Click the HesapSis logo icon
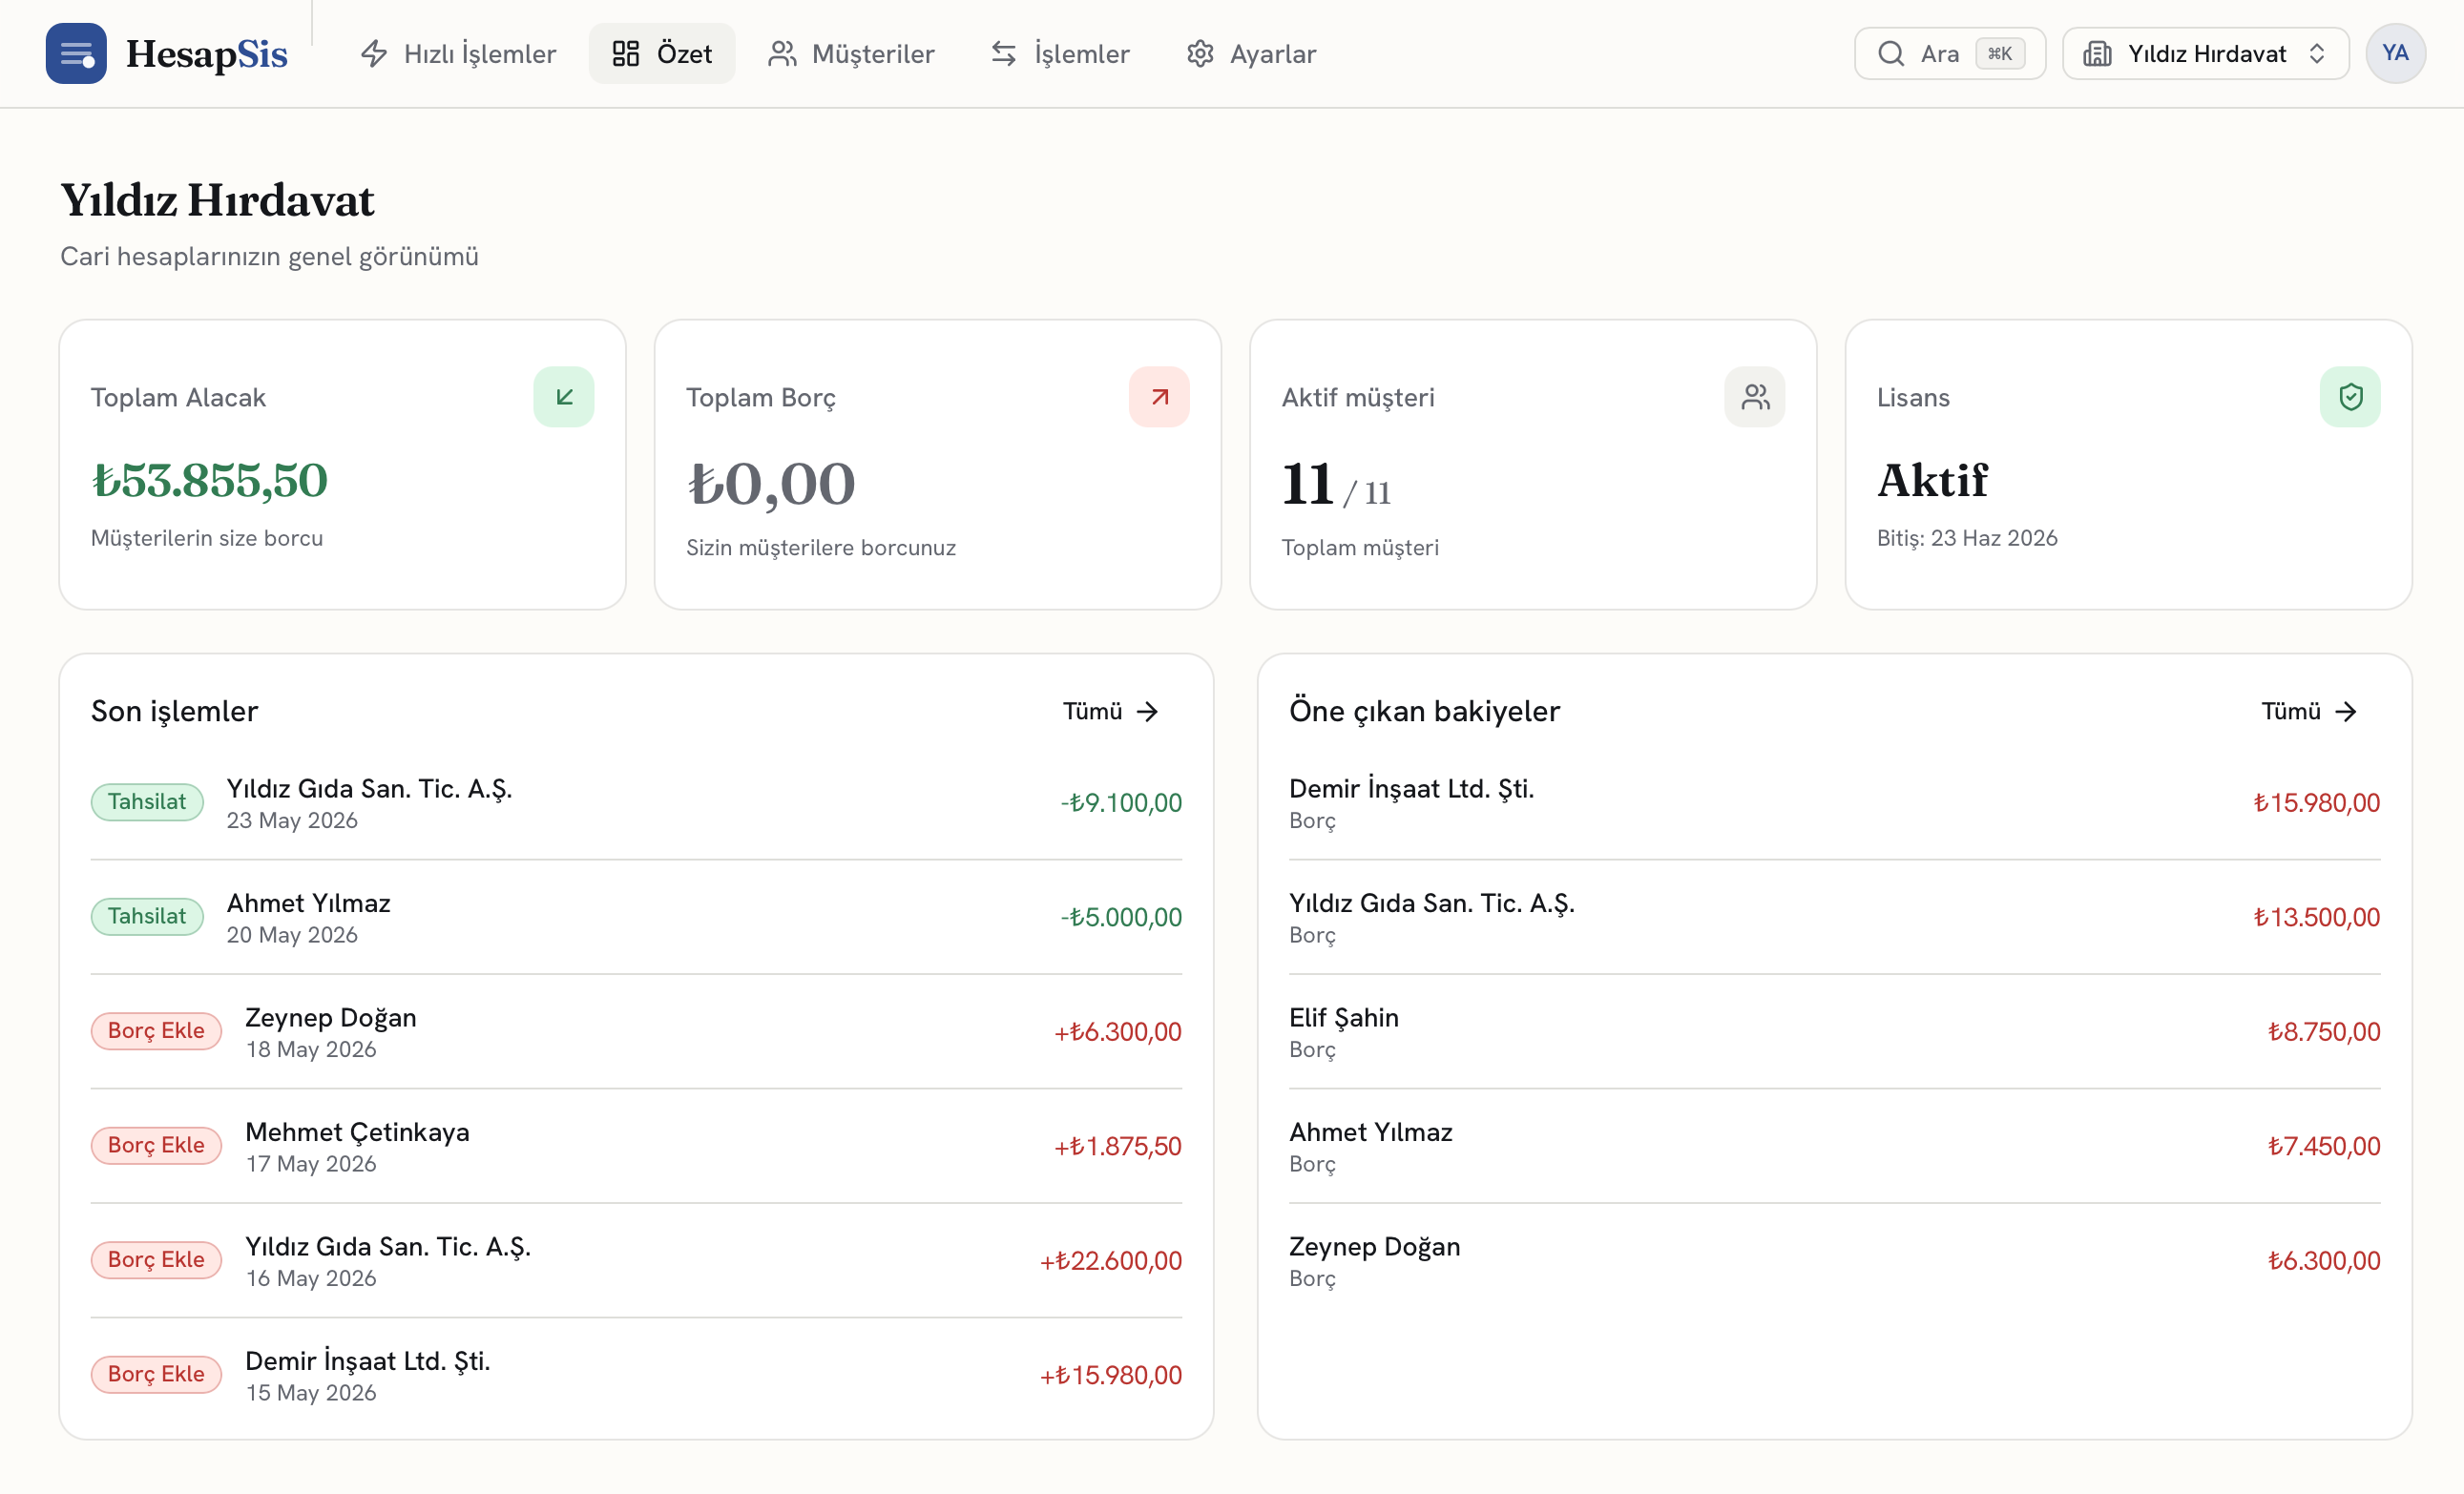 coord(76,53)
